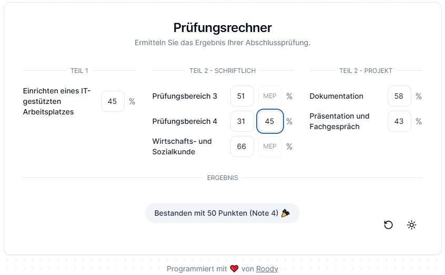Click the party popper emoji in result

tap(286, 213)
